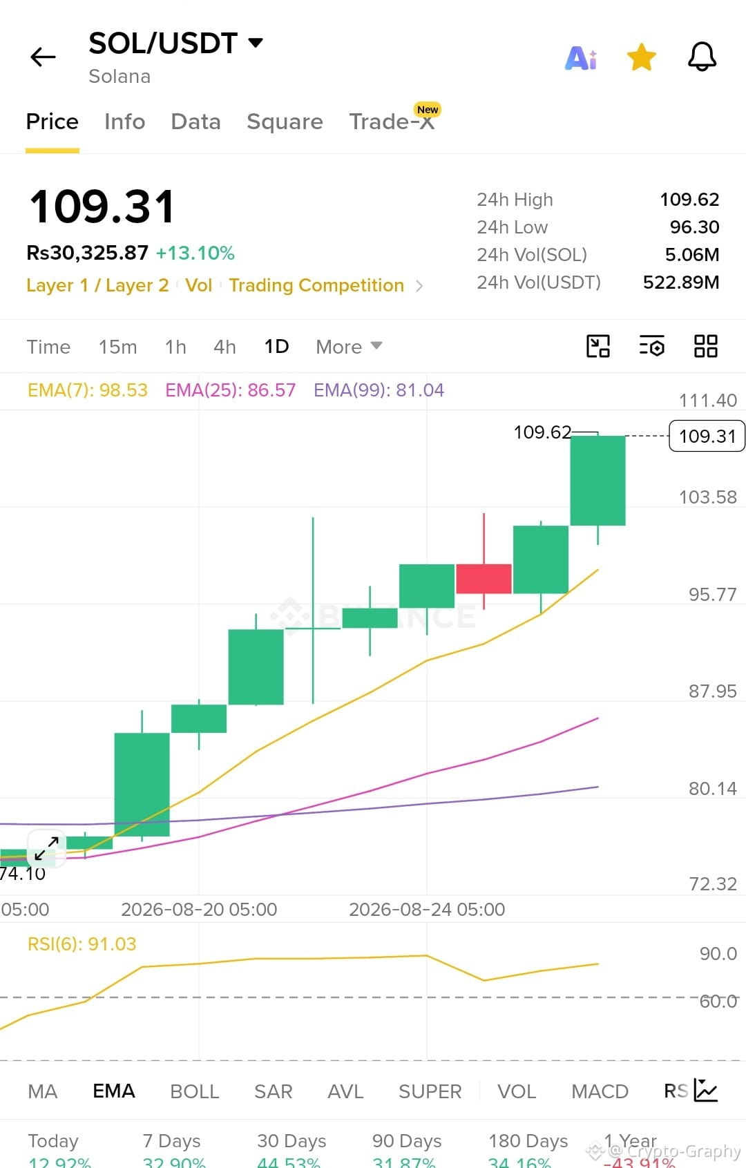Screen dimensions: 746x1168
Task: Click the 2026-08-20 05:00 date marker
Action: pos(199,909)
